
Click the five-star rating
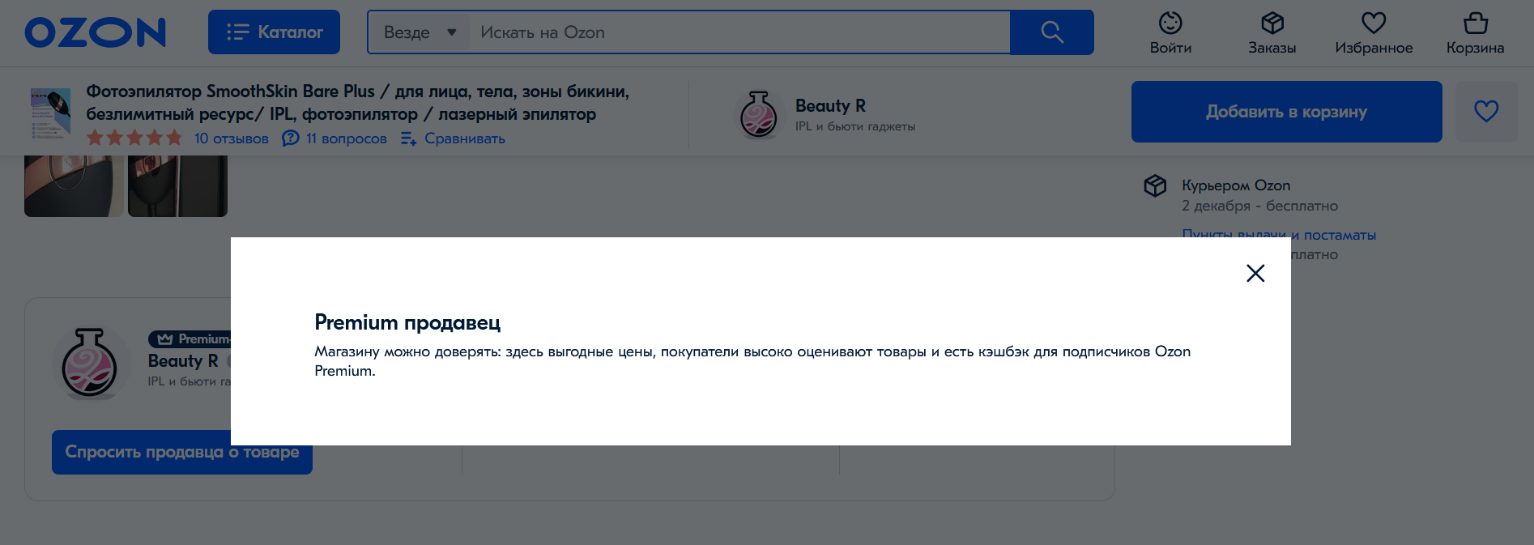pyautogui.click(x=134, y=138)
